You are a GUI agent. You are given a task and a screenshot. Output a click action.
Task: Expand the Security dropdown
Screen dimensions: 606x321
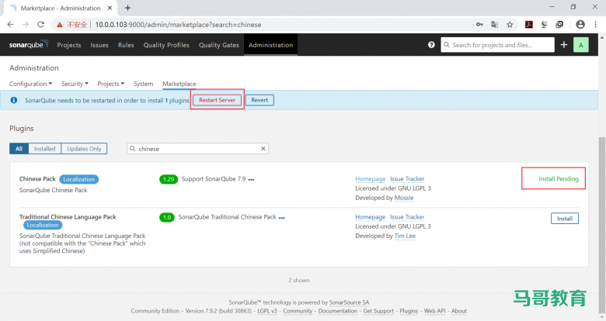(75, 84)
